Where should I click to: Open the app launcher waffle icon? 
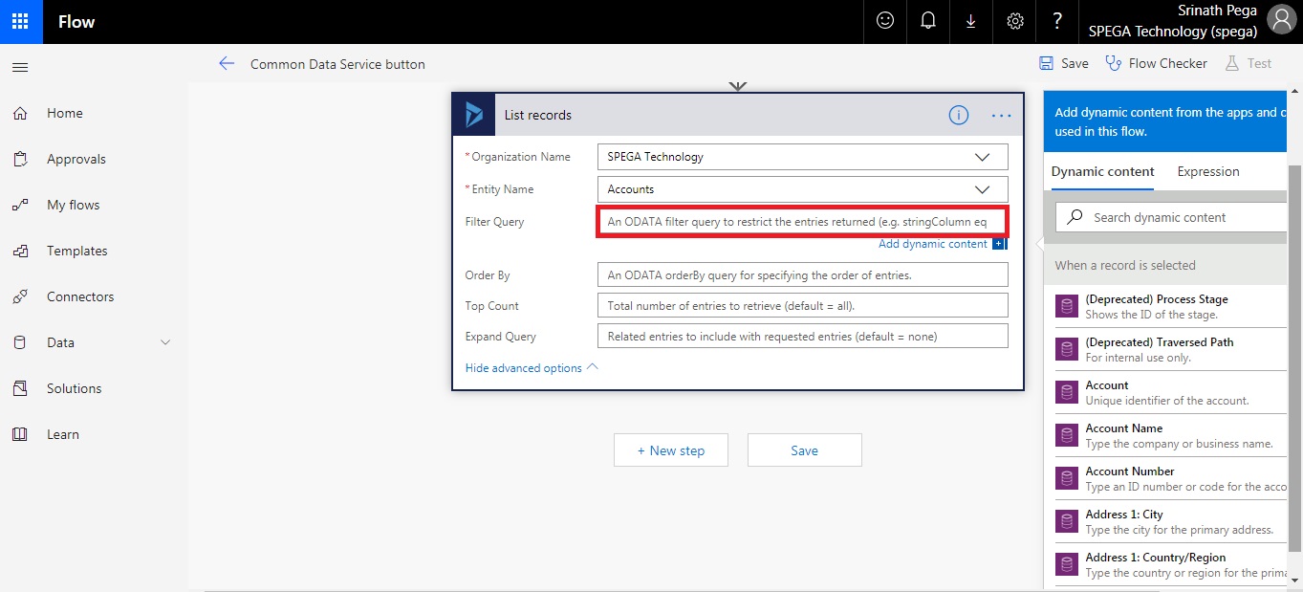click(21, 21)
